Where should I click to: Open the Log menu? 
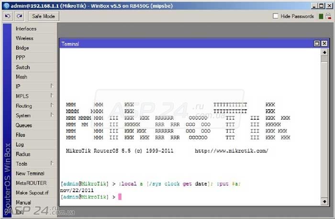pyautogui.click(x=34, y=144)
